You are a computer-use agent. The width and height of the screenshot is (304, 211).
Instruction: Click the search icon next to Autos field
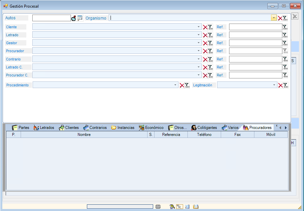tap(74, 18)
